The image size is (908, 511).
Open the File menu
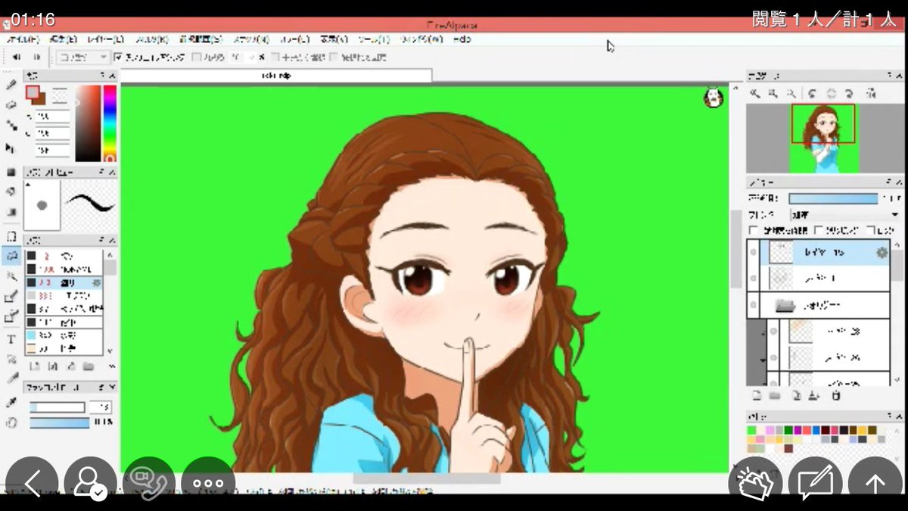pos(22,39)
